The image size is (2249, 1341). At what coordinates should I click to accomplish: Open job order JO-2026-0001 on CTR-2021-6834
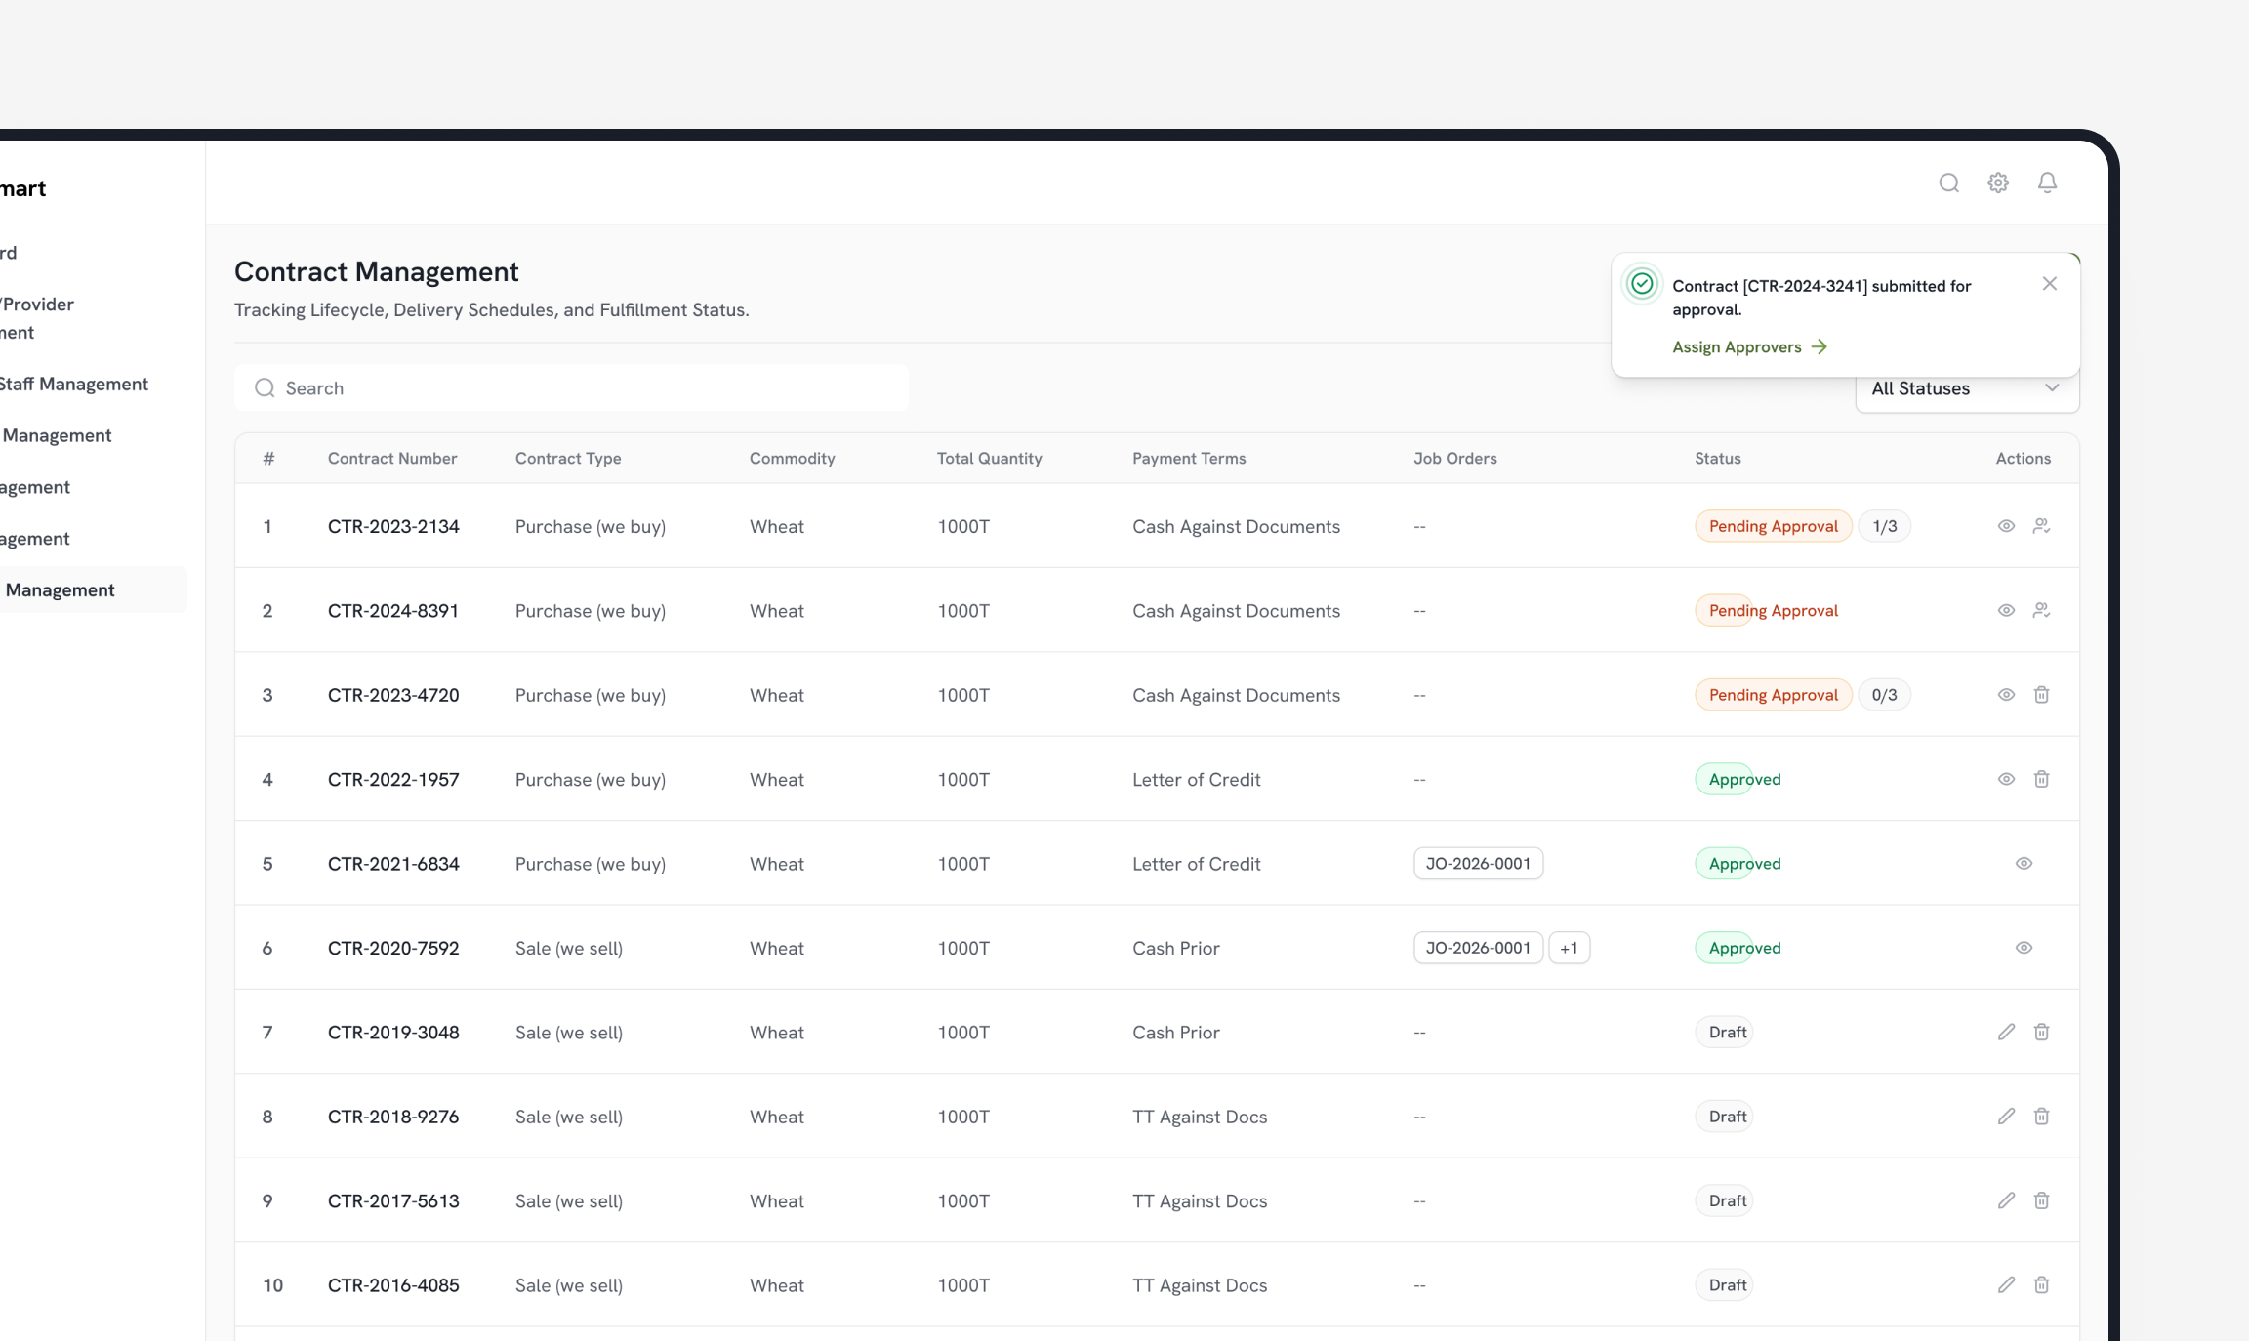pos(1478,864)
